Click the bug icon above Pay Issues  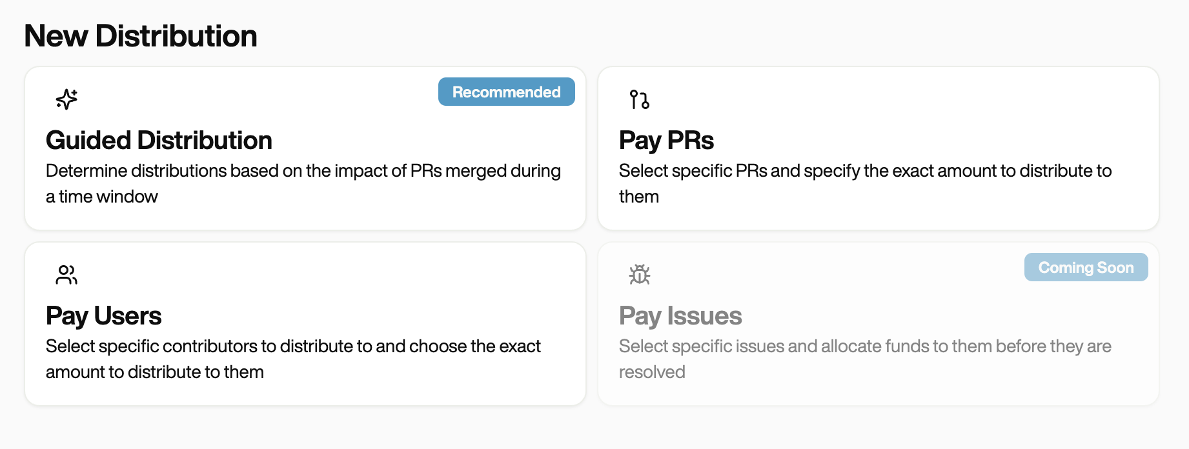click(639, 275)
